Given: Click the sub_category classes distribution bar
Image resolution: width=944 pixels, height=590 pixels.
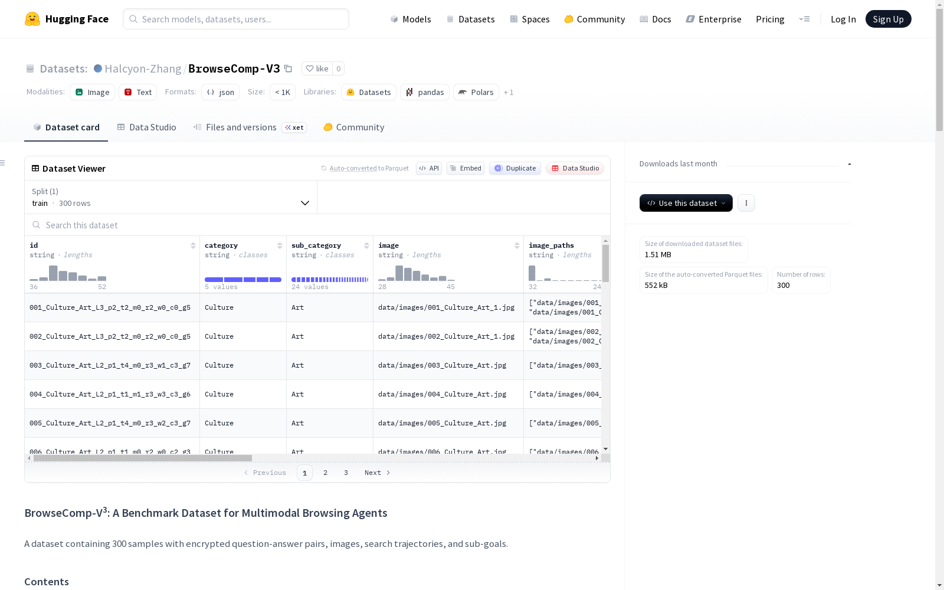Looking at the screenshot, I should tap(330, 280).
